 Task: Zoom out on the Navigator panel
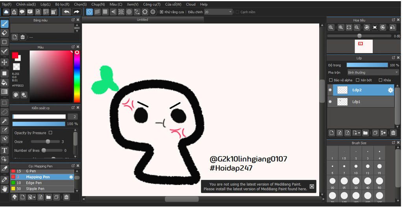click(357, 27)
